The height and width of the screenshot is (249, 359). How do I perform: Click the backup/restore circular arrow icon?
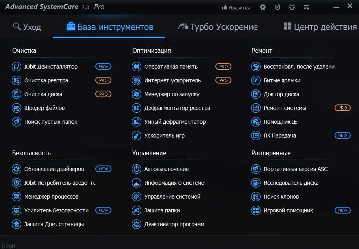278,7
